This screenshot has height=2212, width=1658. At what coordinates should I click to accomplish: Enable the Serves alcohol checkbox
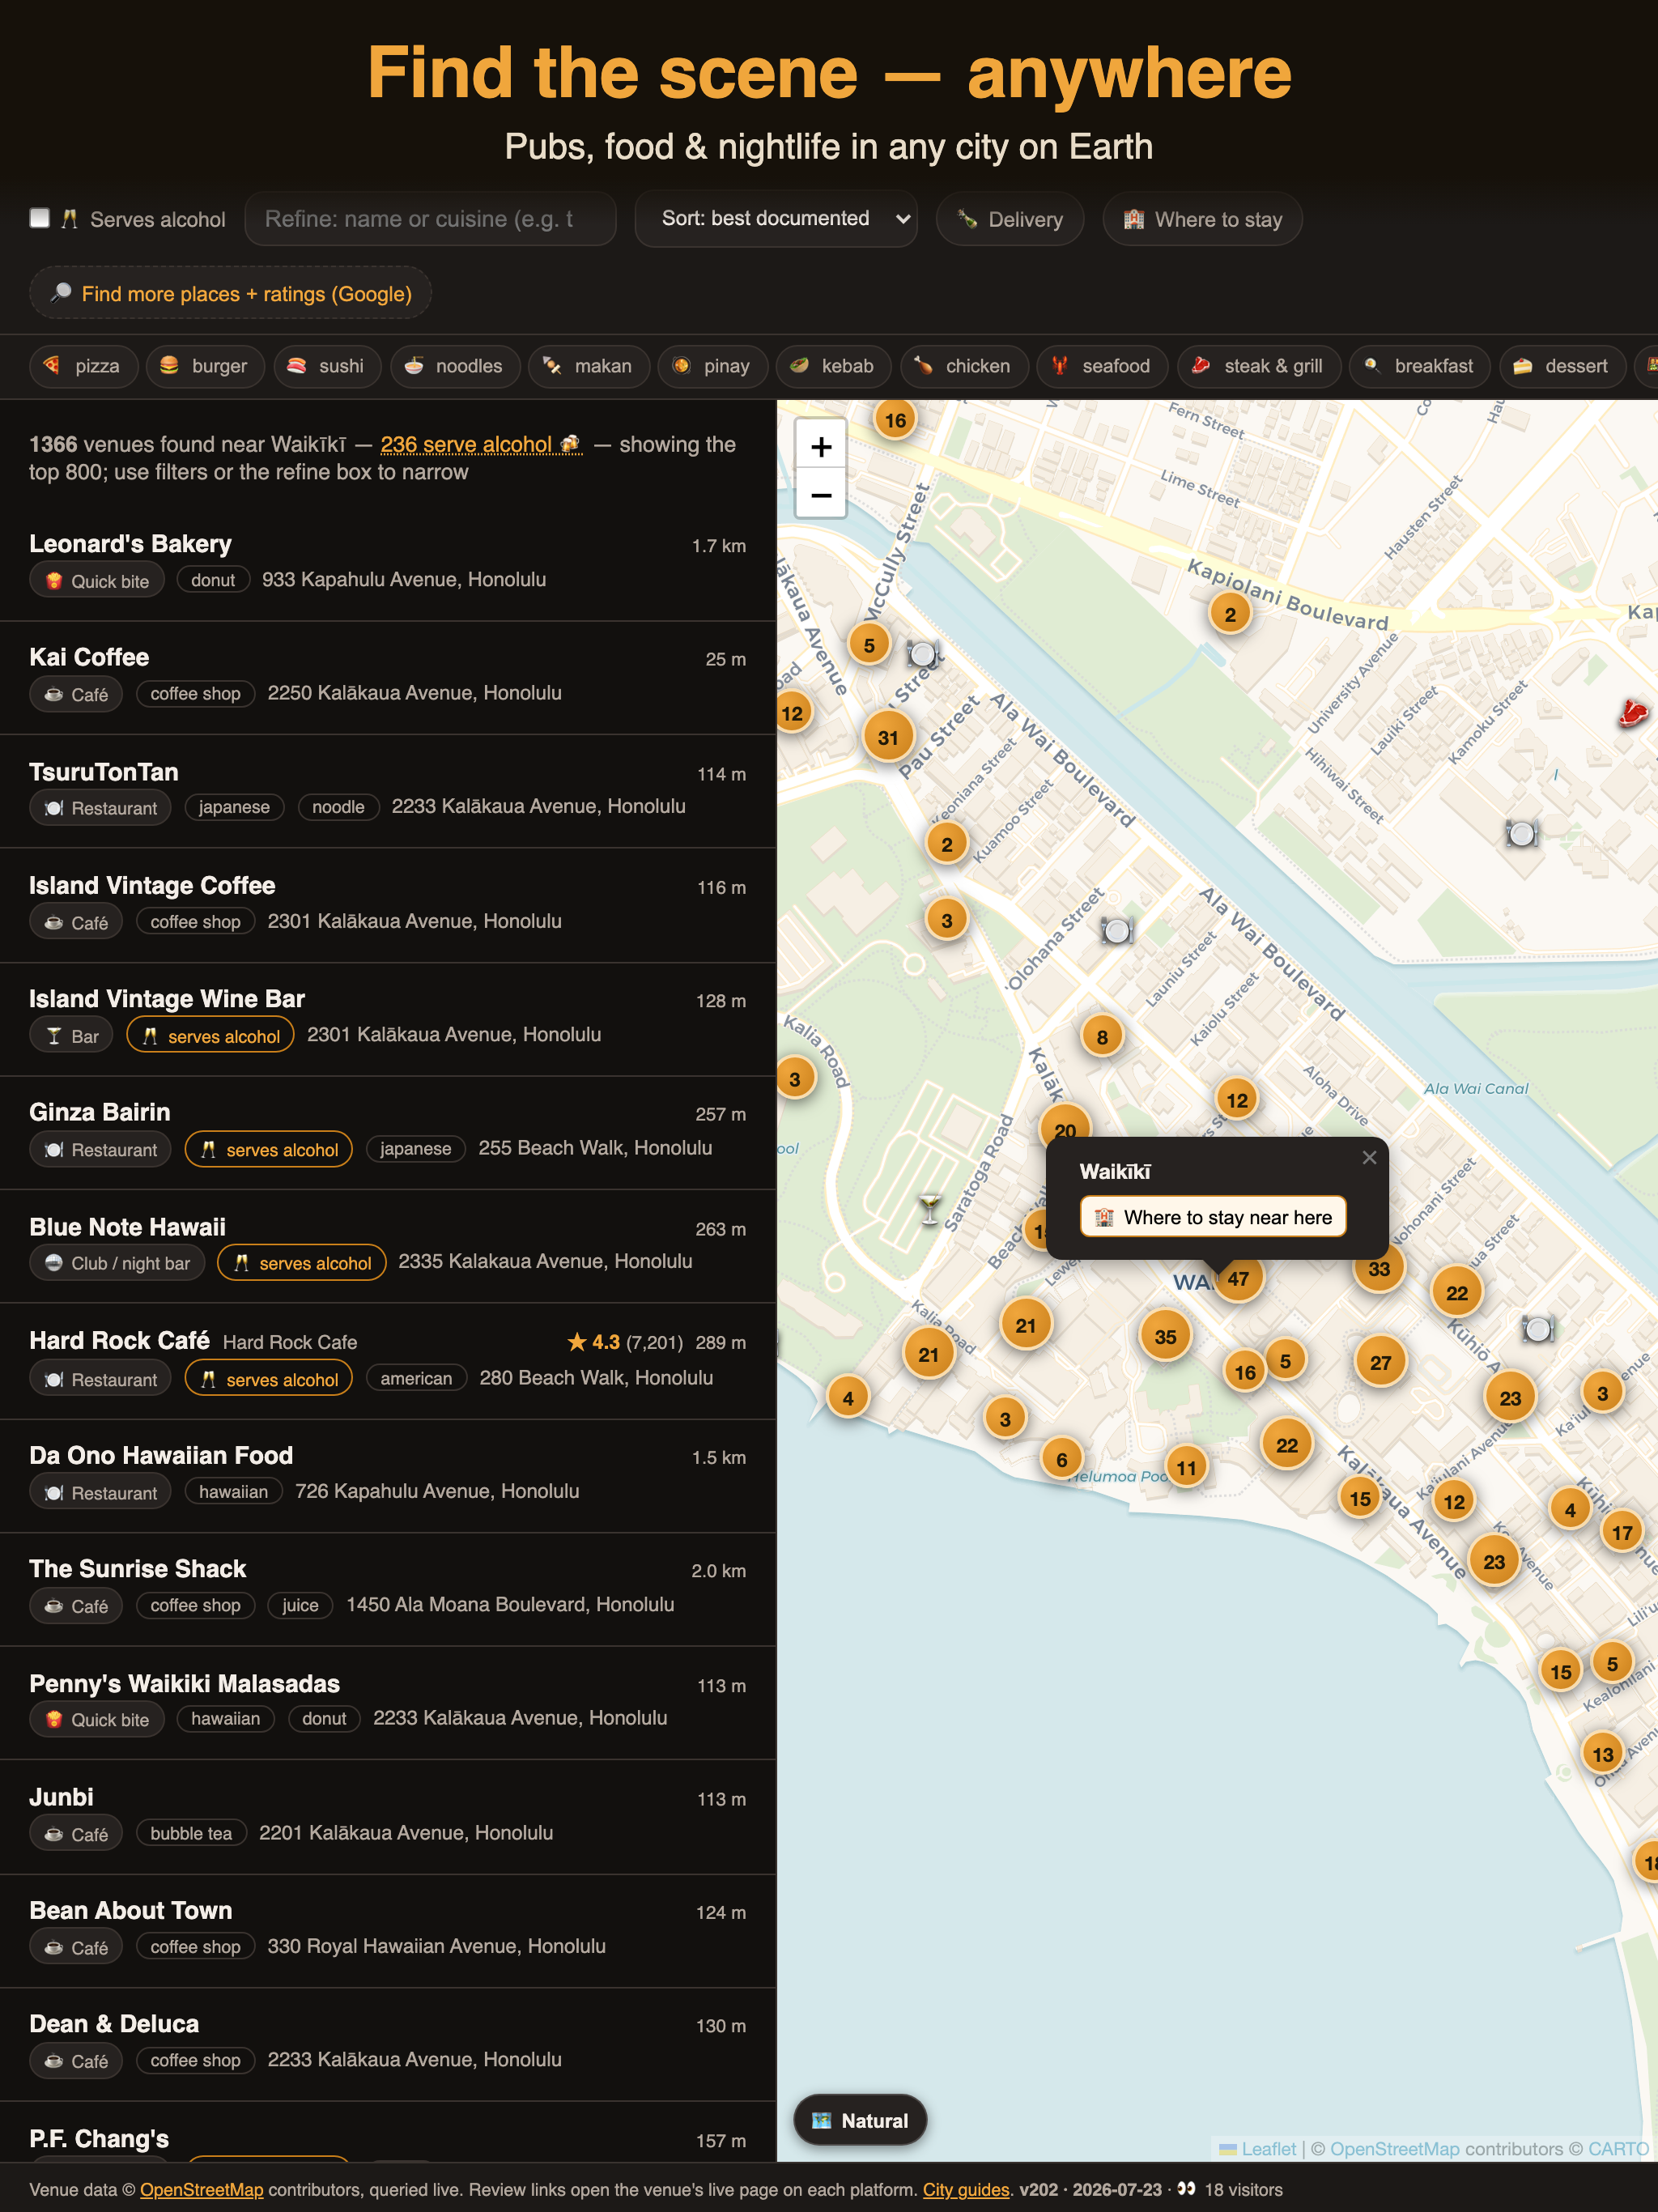[40, 218]
